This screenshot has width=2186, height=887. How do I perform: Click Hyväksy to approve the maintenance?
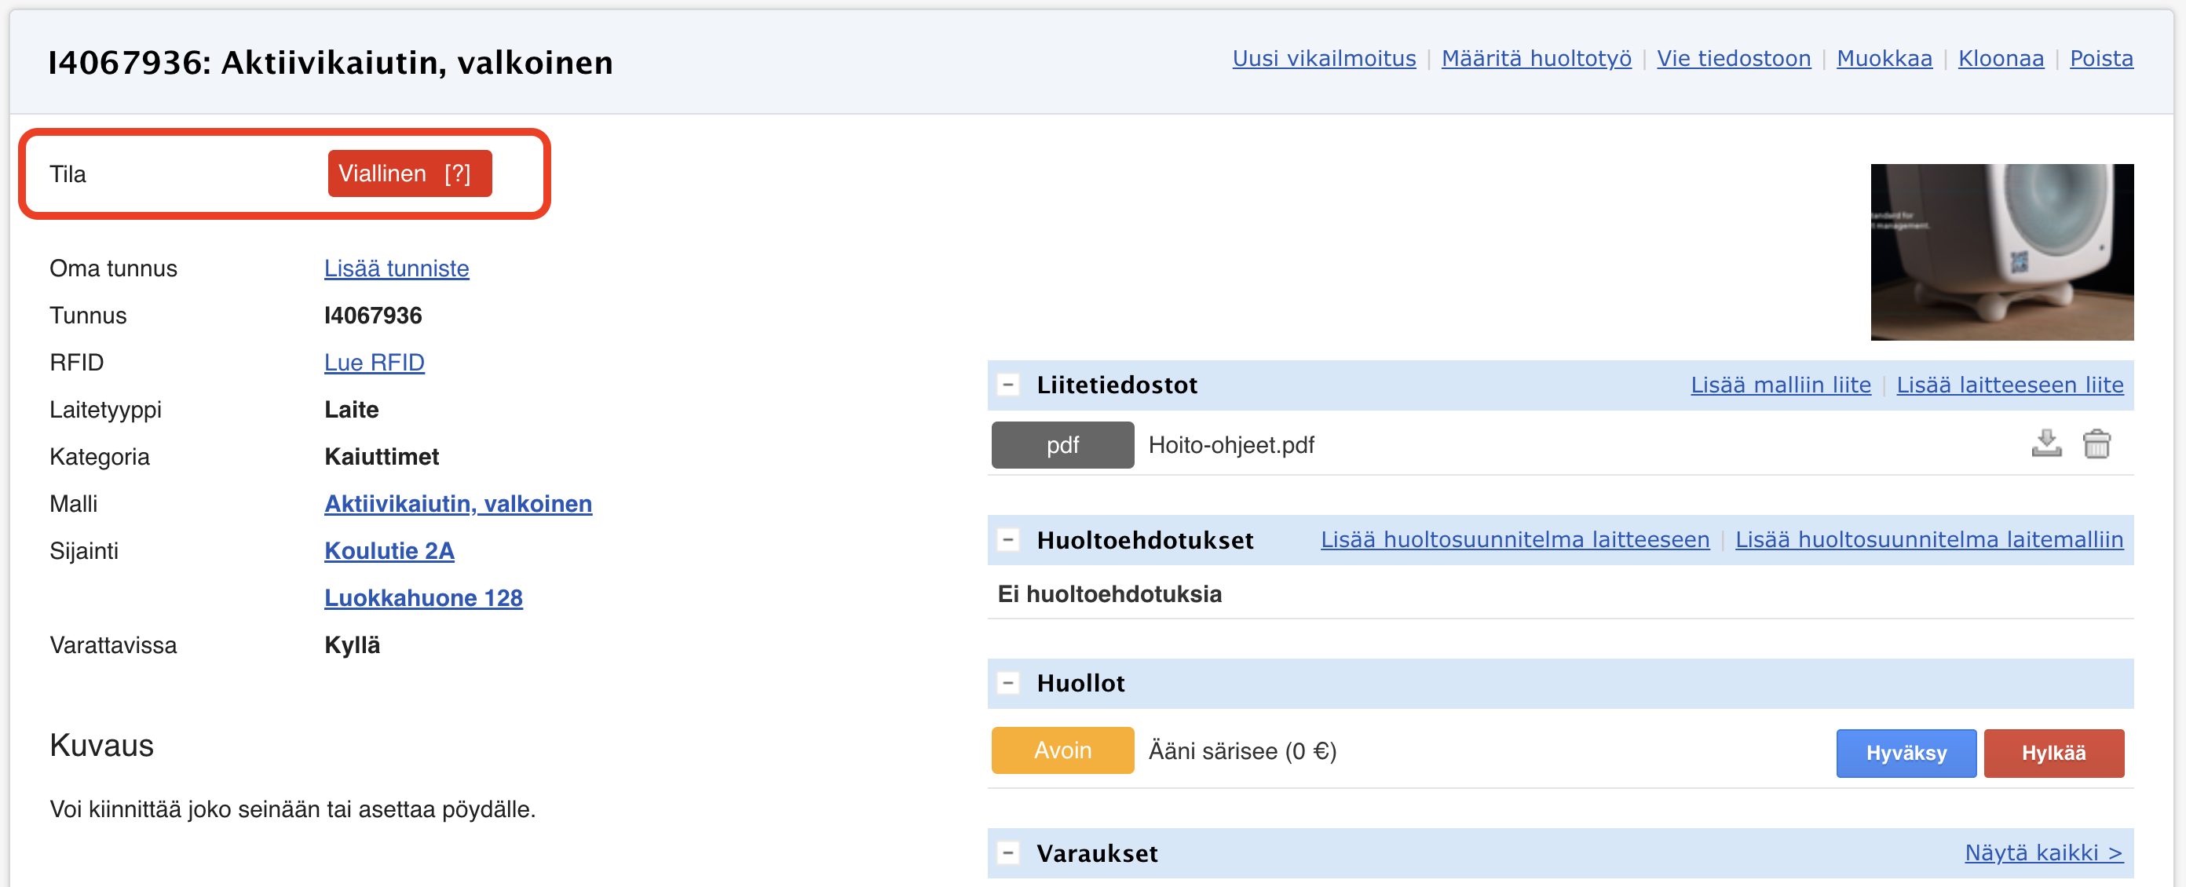[x=1905, y=752]
